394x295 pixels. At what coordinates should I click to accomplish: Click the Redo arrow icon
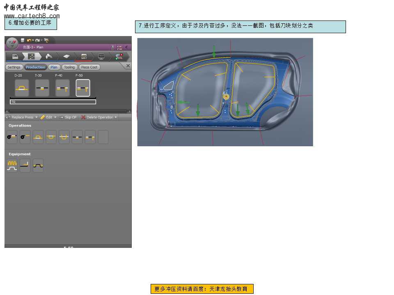tap(37, 41)
